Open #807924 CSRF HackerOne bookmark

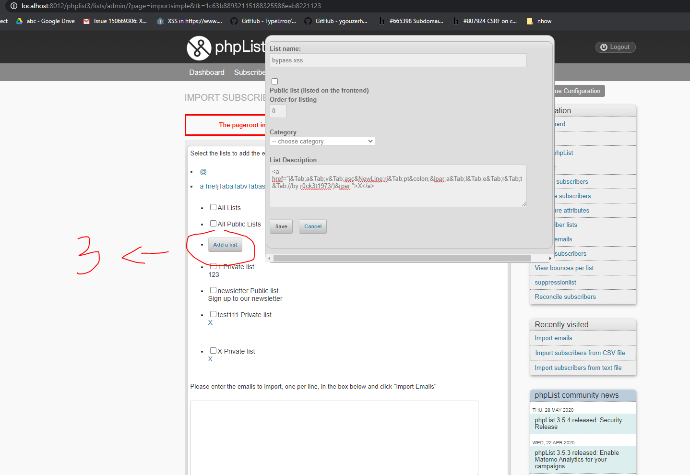(x=485, y=21)
